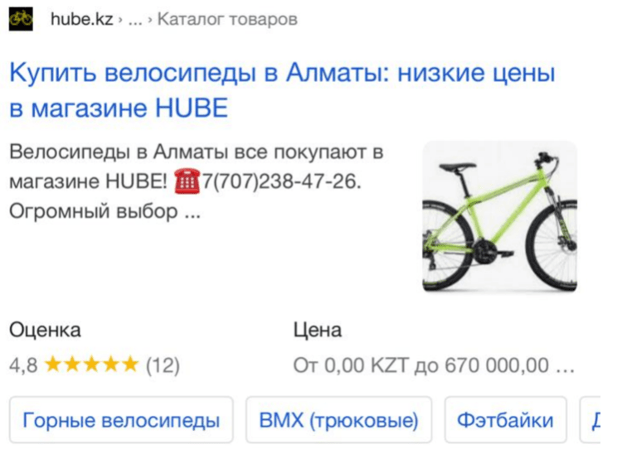Select the Фэтбайки chip
The width and height of the screenshot is (627, 449).
point(505,420)
